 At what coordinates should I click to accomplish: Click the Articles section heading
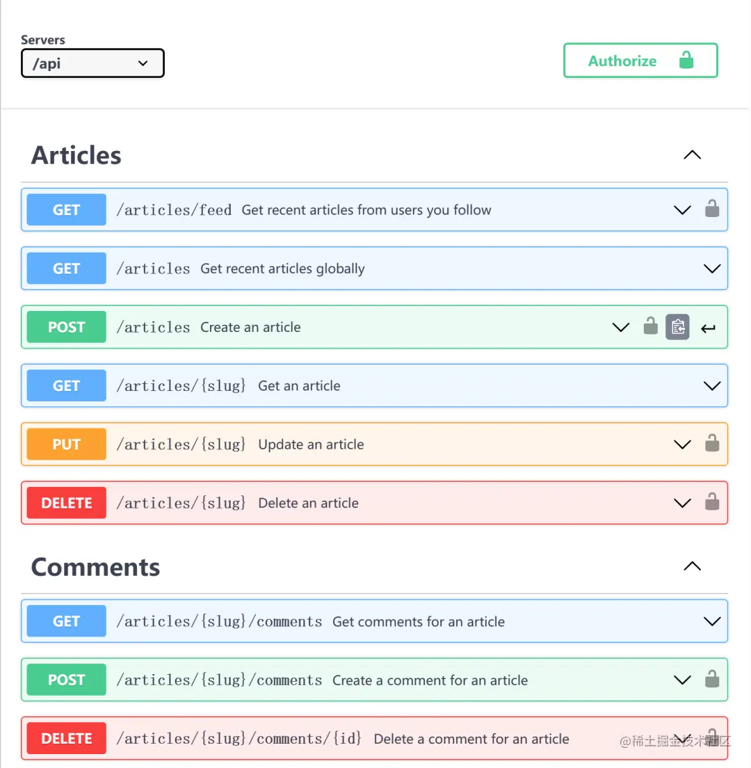coord(76,155)
